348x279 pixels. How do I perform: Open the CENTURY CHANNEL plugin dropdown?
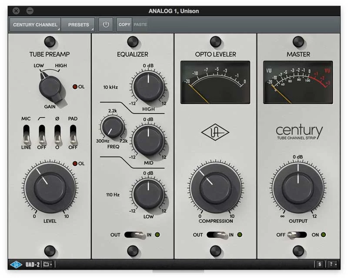click(35, 24)
